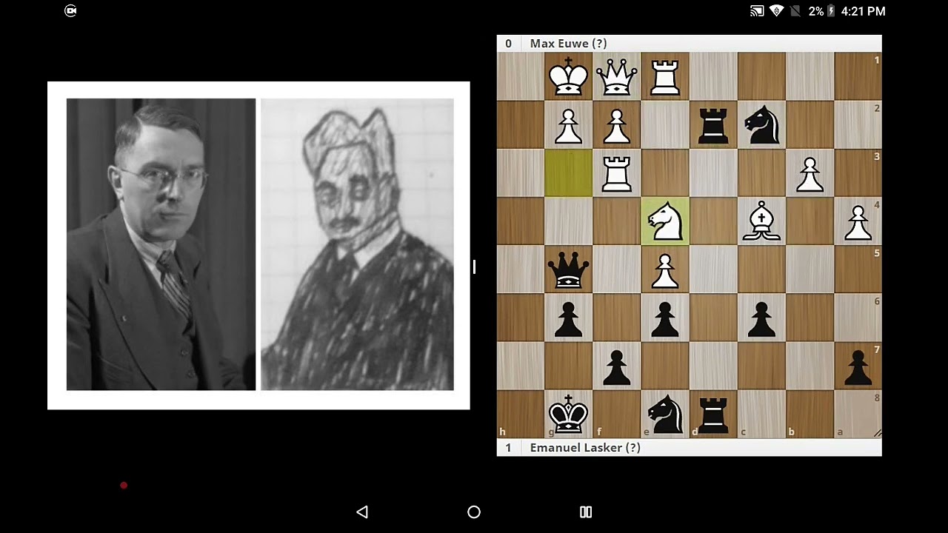Click Emanuel Lasker's score 1
The width and height of the screenshot is (948, 533).
pyautogui.click(x=508, y=448)
